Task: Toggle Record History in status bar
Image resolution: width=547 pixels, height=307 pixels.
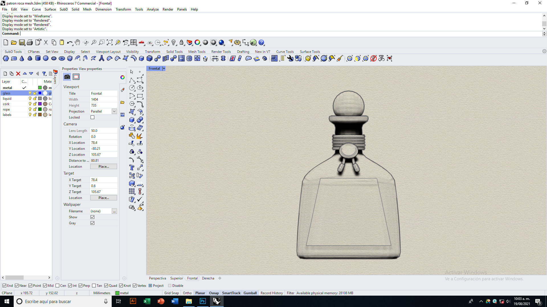Action: [x=272, y=293]
